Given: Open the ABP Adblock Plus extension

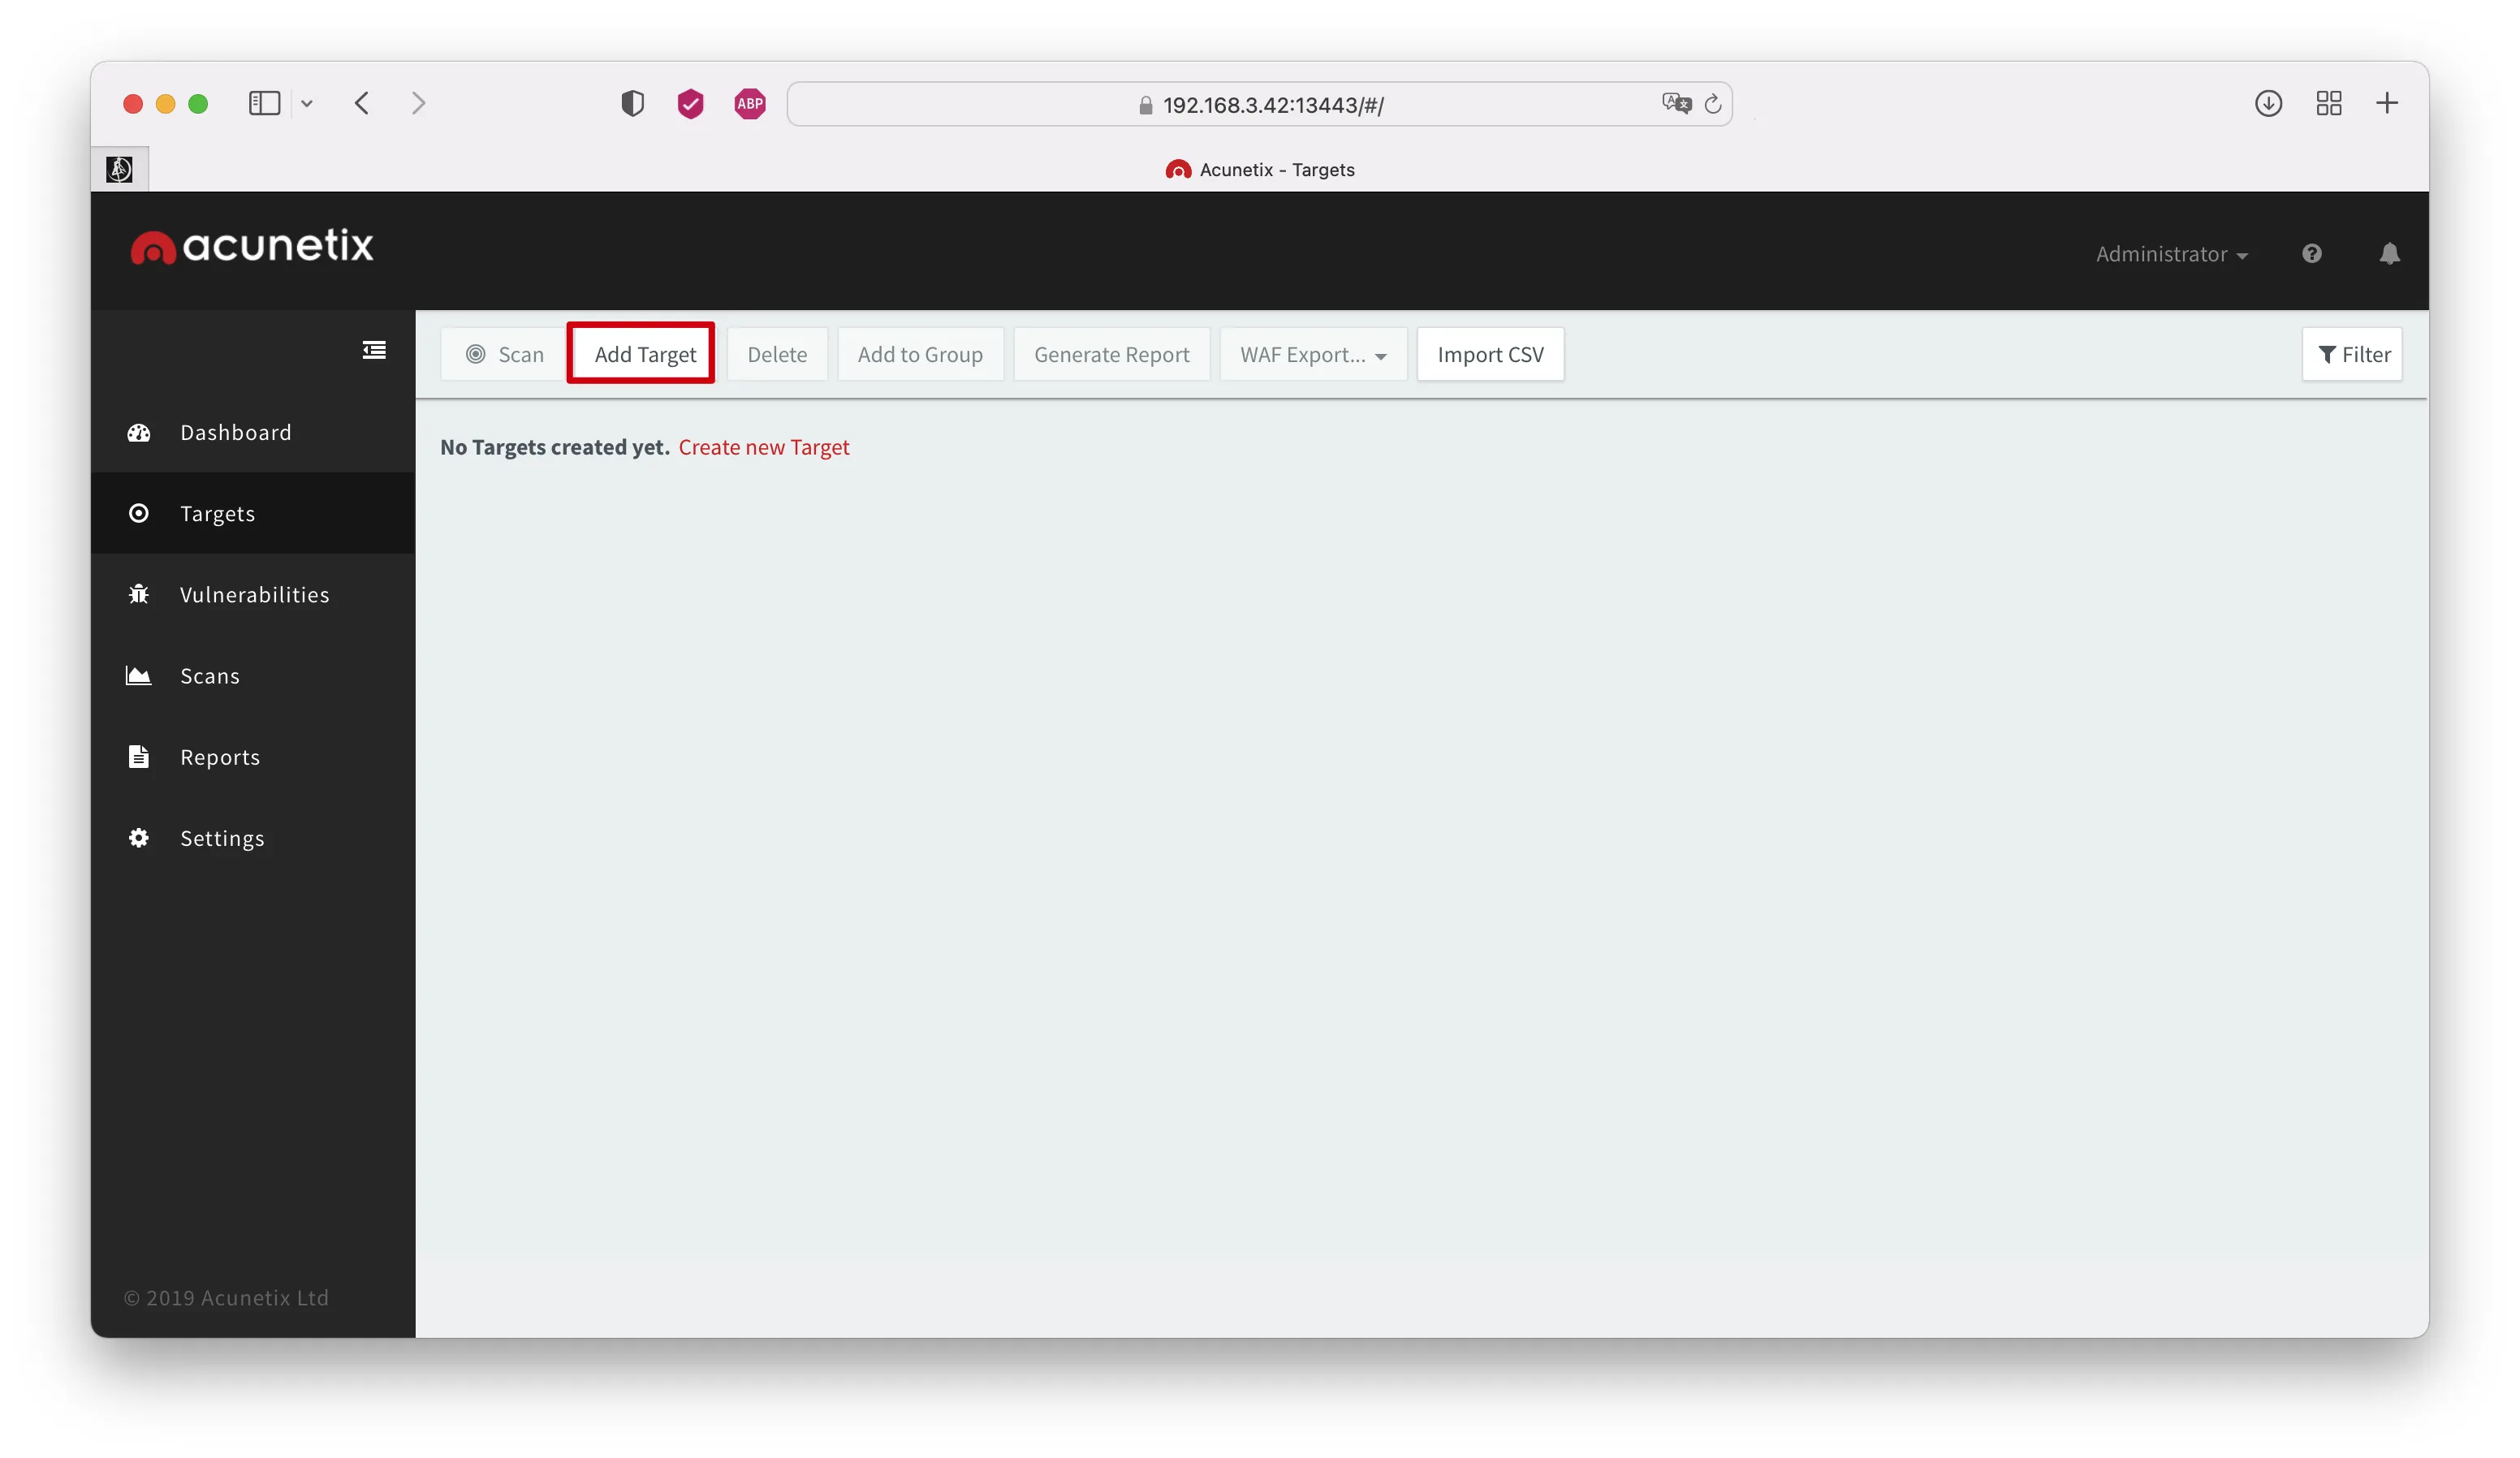Looking at the screenshot, I should (750, 104).
